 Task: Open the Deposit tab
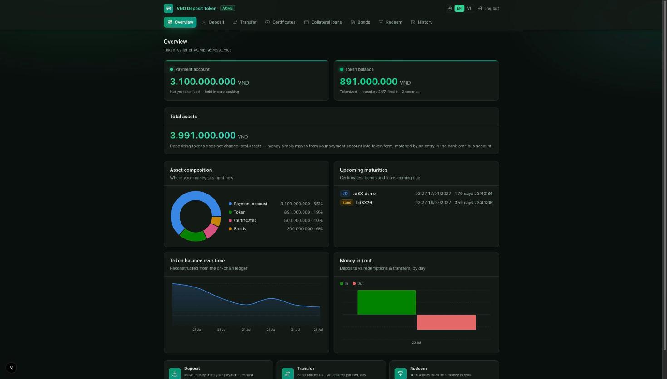[x=213, y=22]
